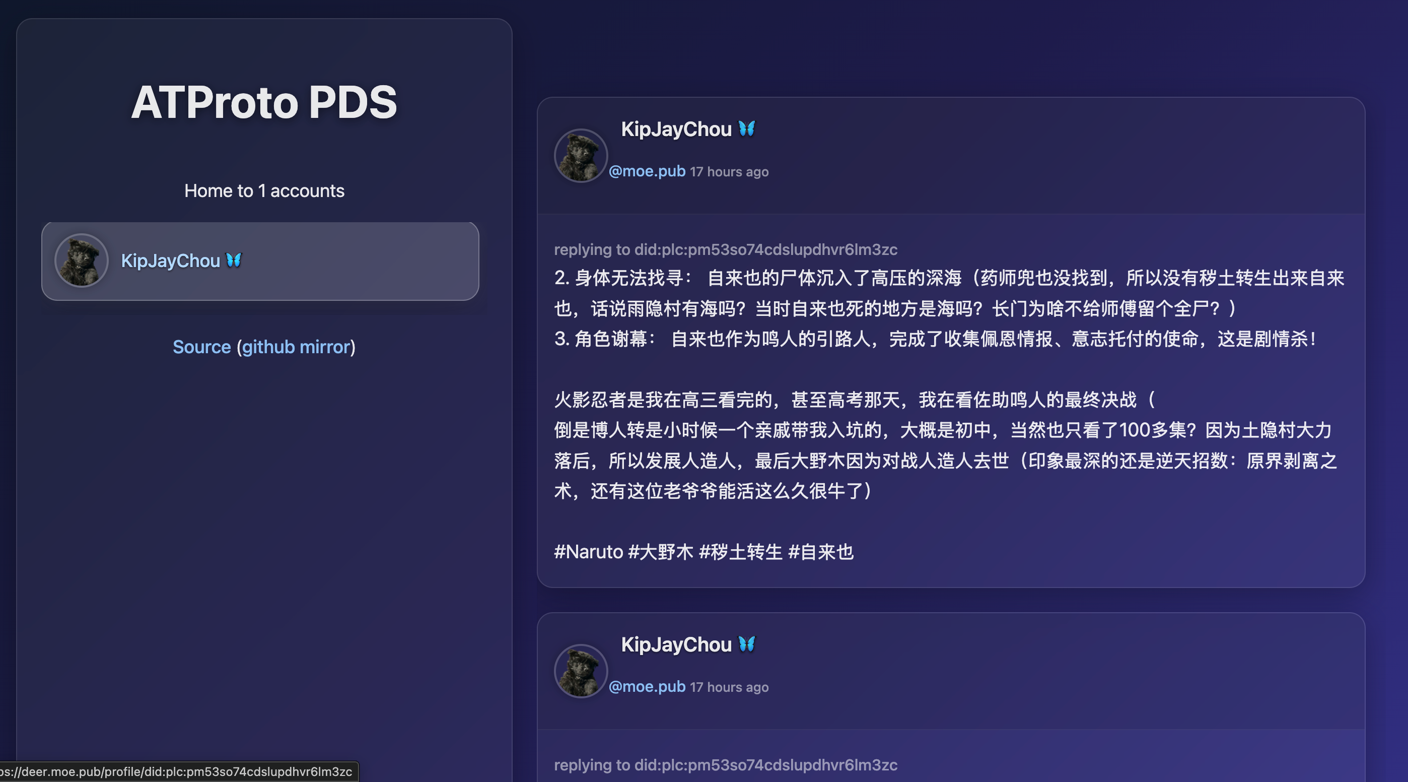Click the #秽土转生 hashtag
Screen dimensions: 1408x782
point(741,552)
